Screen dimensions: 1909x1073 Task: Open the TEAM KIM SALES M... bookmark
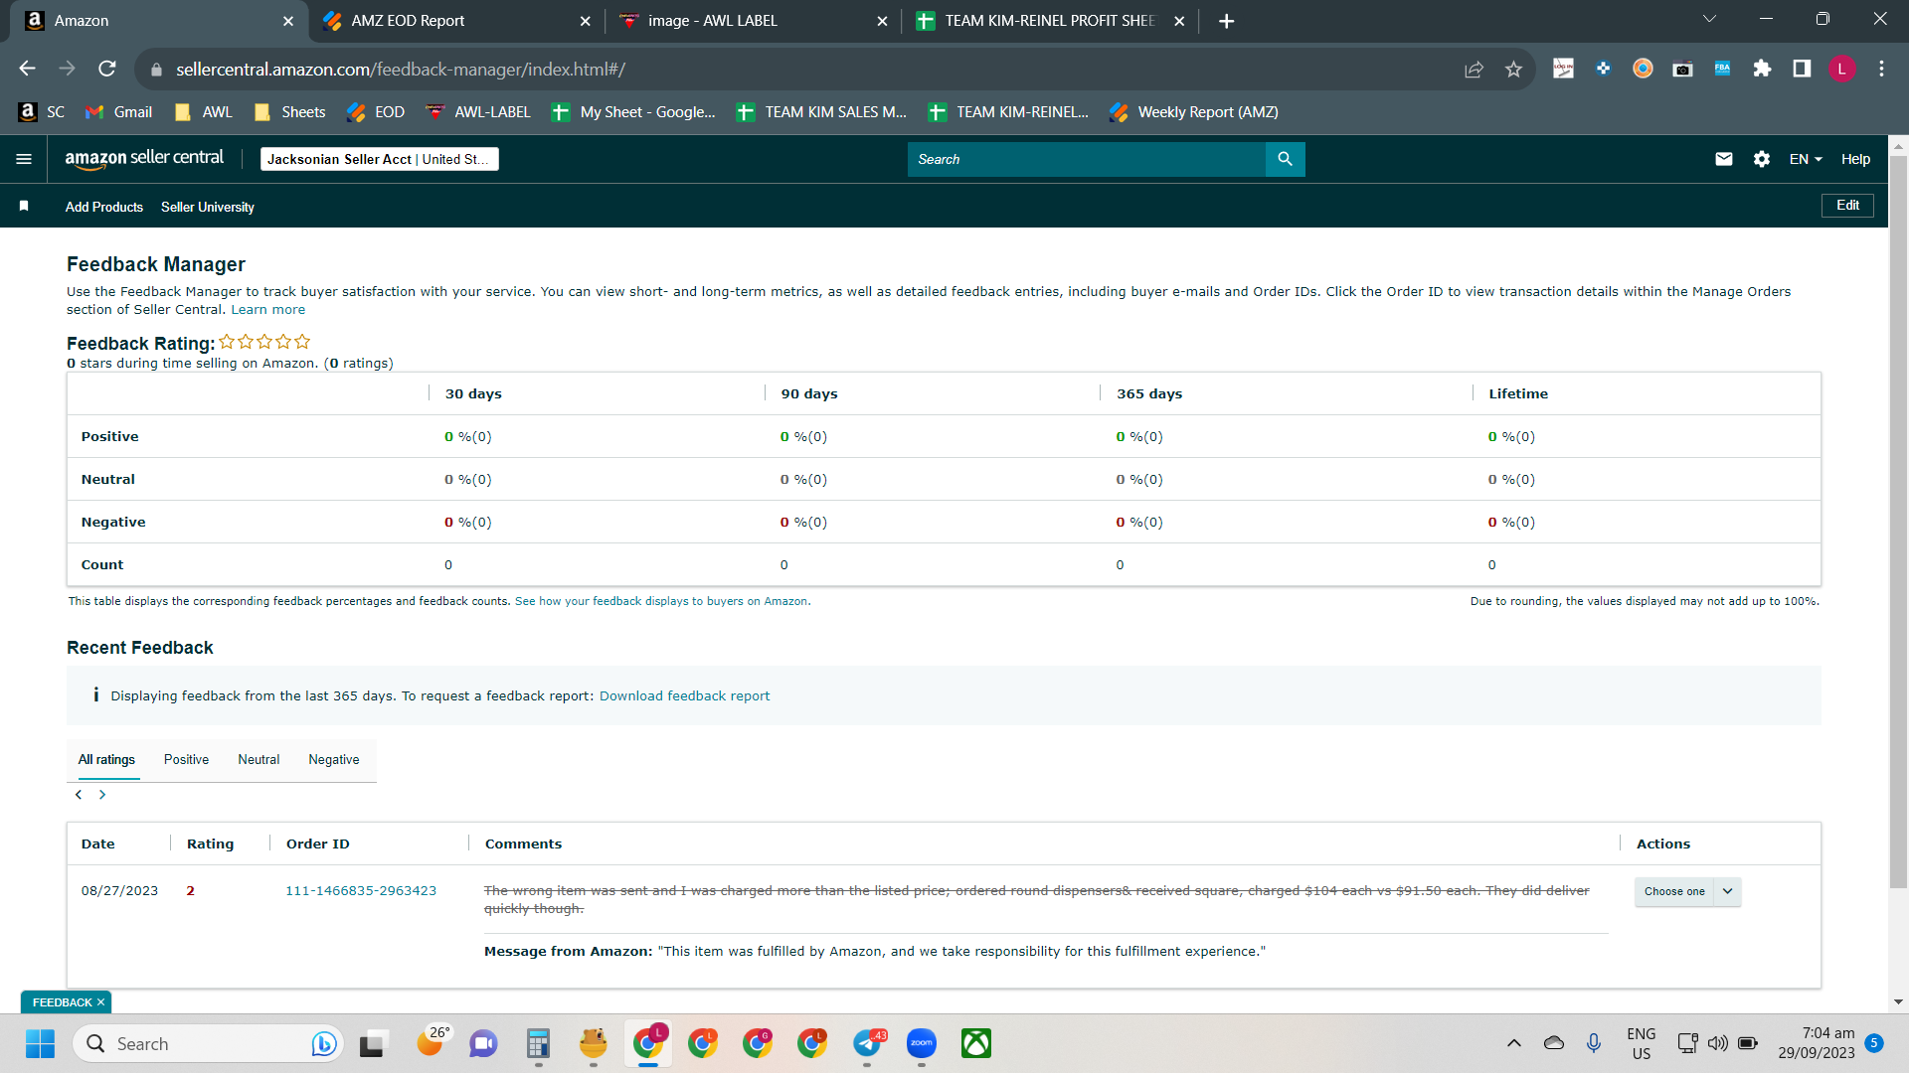pos(821,112)
